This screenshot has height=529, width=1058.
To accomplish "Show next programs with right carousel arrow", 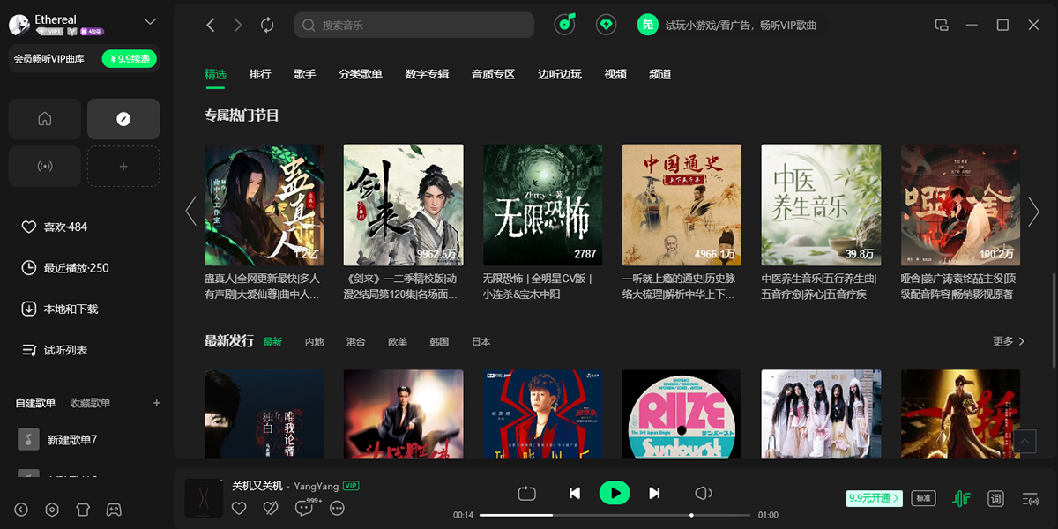I will tap(1034, 211).
